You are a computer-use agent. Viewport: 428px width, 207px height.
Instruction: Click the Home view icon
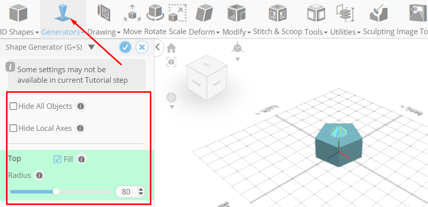click(x=171, y=48)
